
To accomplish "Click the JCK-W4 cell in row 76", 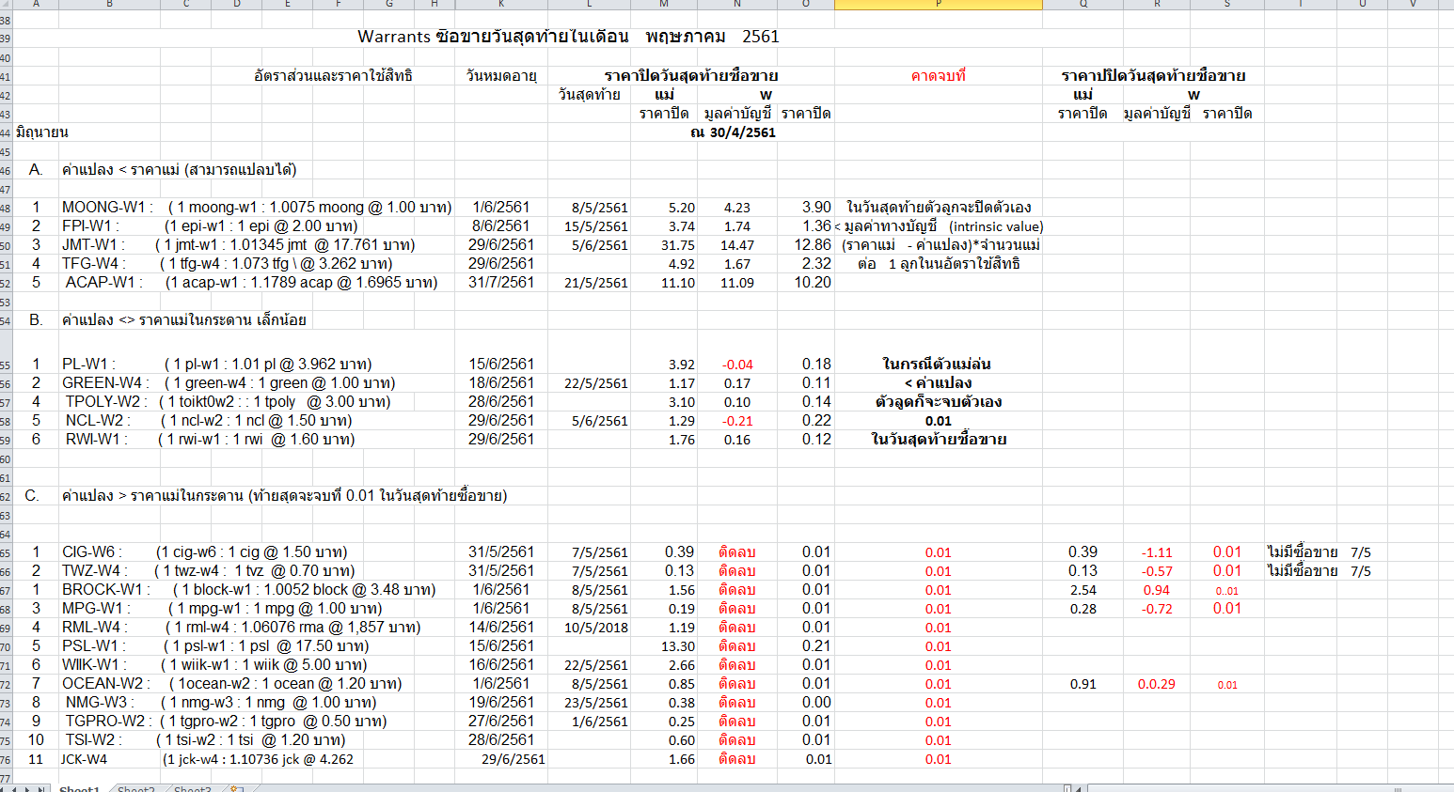I will [84, 759].
